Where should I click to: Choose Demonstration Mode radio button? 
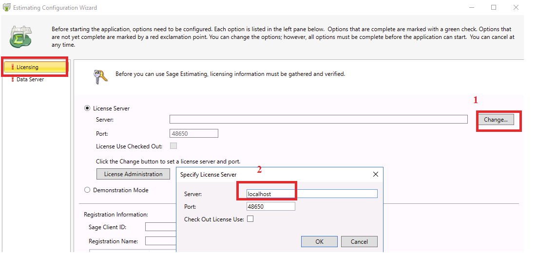(x=87, y=190)
